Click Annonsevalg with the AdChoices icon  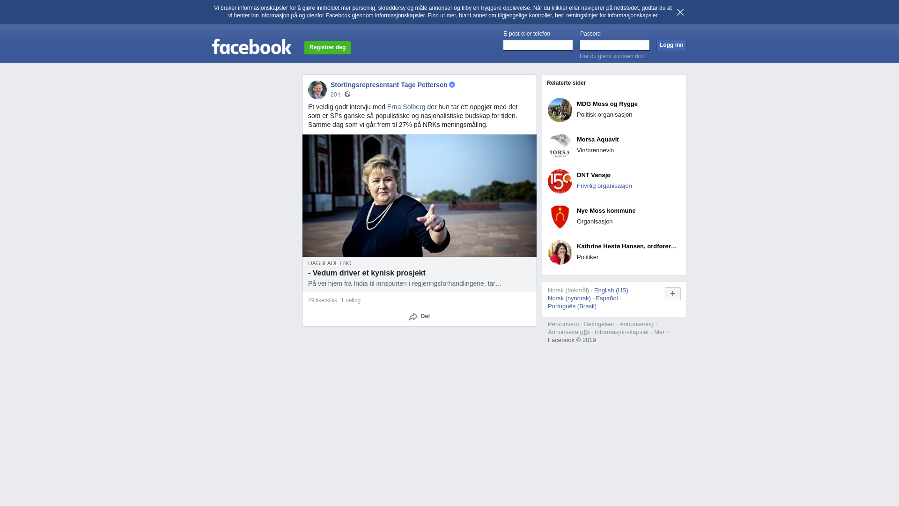569,332
